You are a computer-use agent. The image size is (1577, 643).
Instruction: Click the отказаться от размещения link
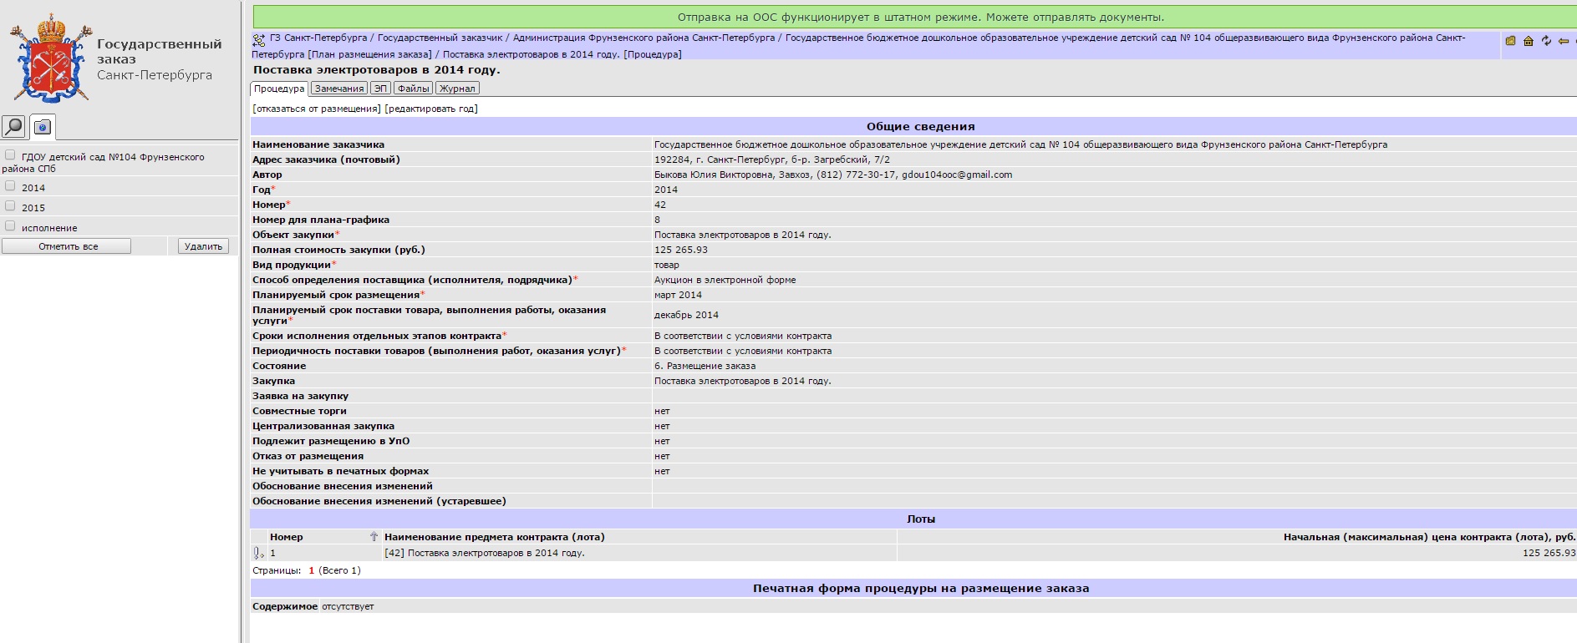[x=317, y=109]
